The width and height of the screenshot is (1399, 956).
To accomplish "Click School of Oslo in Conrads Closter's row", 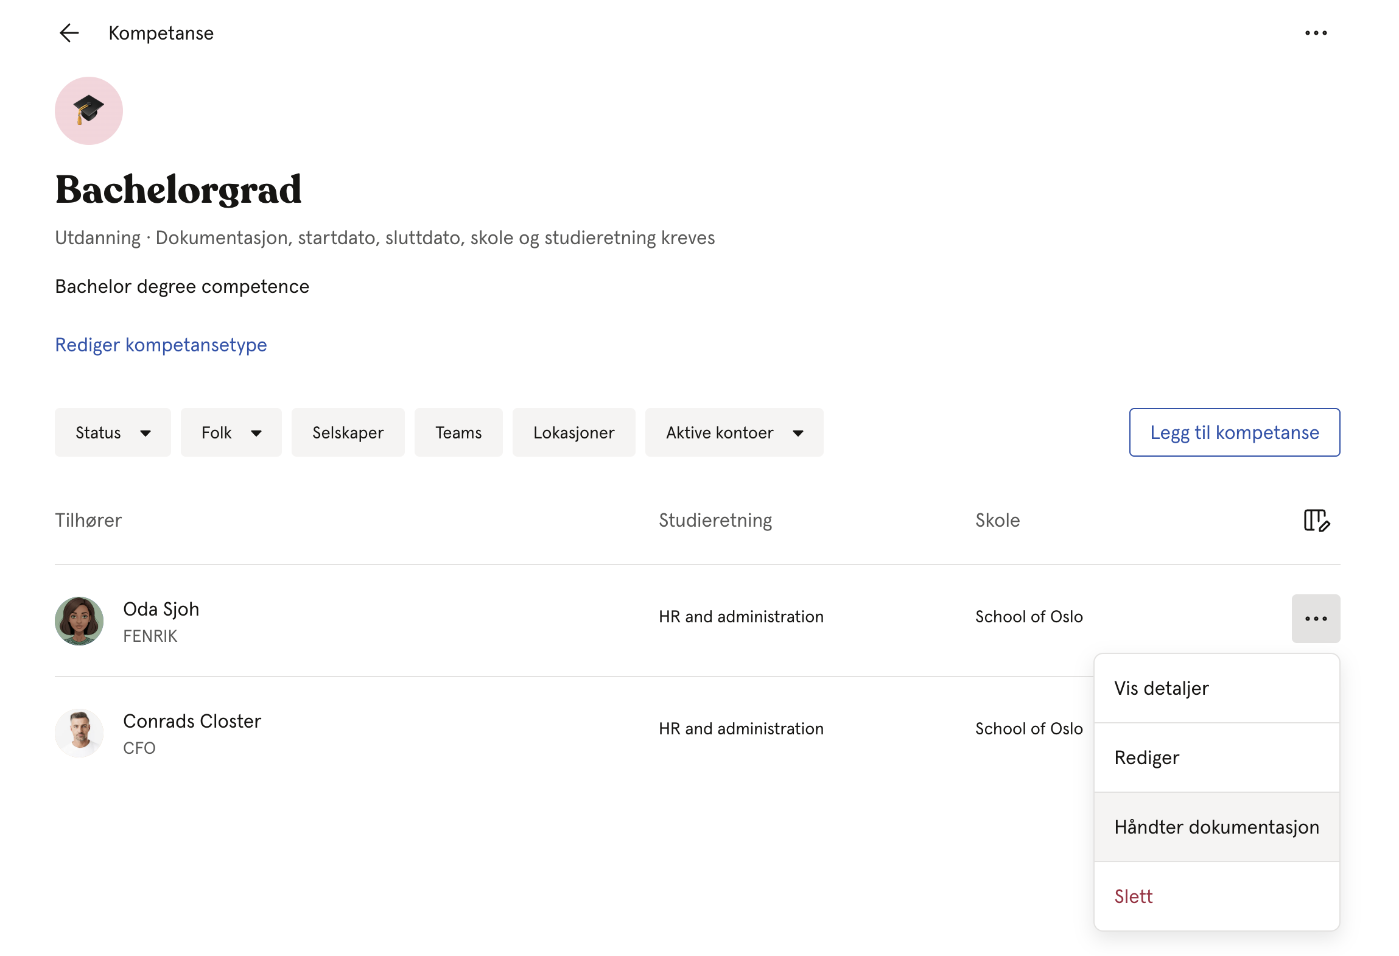I will (x=1029, y=728).
